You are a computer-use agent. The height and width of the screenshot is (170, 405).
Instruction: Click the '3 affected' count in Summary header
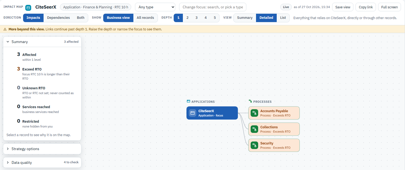[71, 42]
